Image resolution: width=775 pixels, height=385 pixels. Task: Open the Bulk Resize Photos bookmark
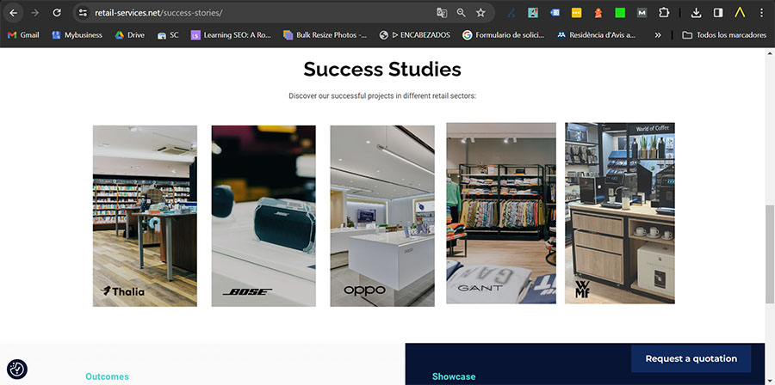pyautogui.click(x=325, y=35)
